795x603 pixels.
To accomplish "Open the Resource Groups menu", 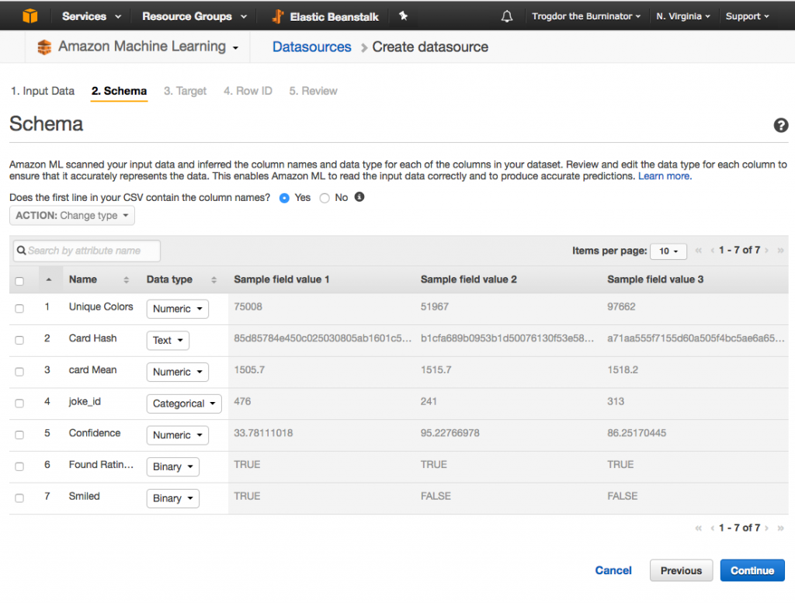I will click(x=194, y=16).
